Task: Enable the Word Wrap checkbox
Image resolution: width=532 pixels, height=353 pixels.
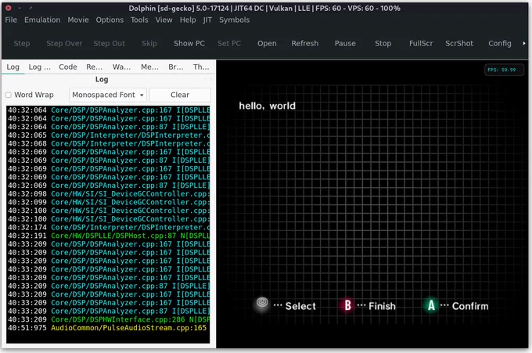Action: coord(9,95)
